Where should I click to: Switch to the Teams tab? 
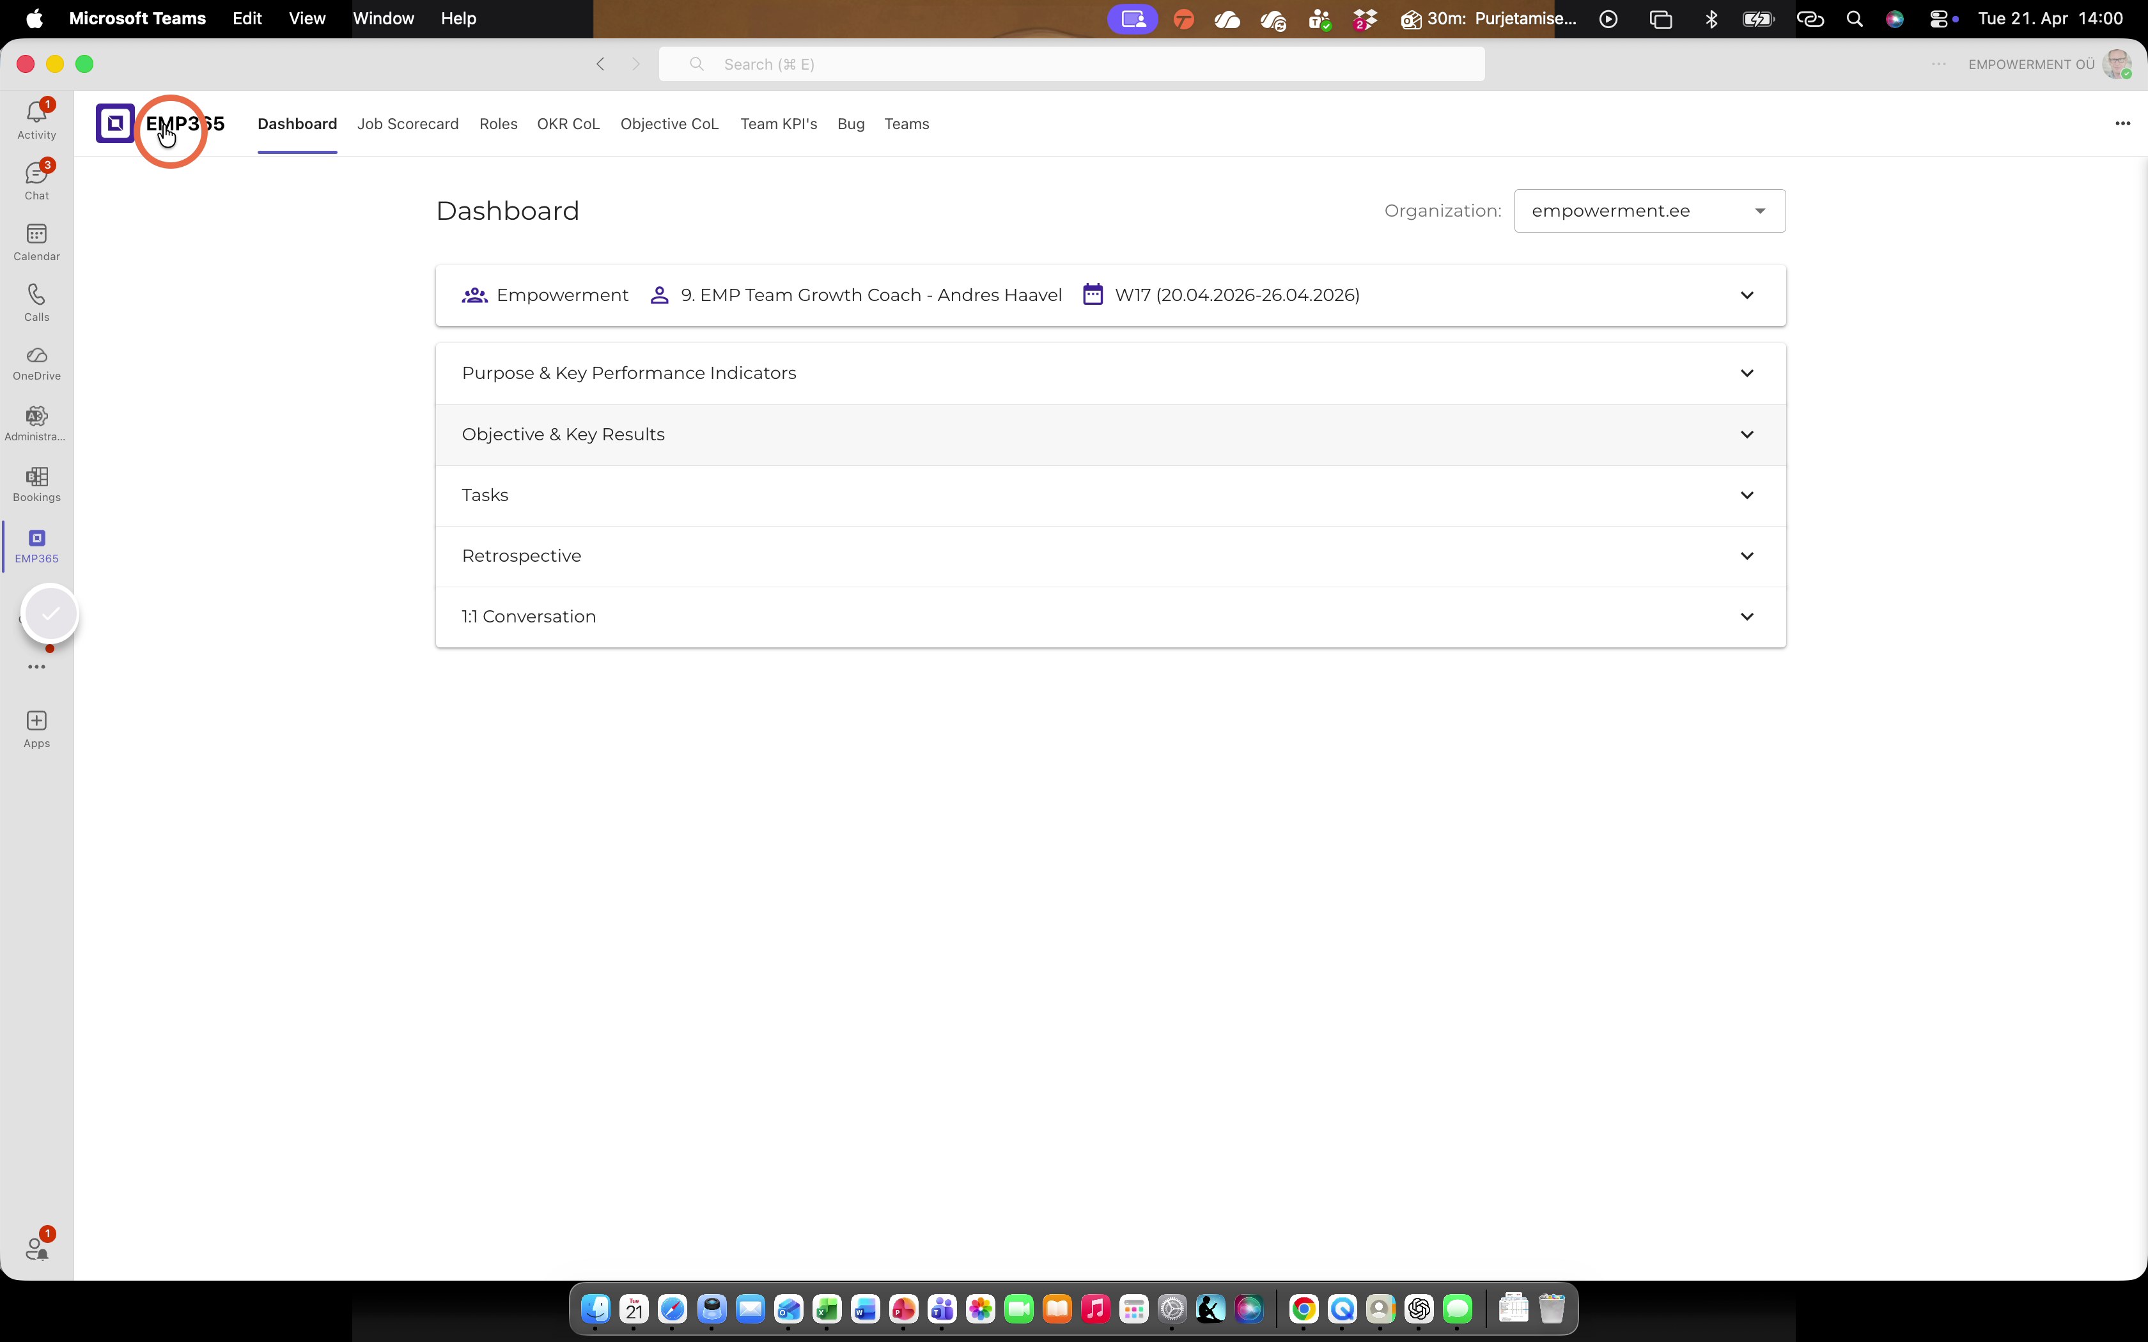click(907, 124)
